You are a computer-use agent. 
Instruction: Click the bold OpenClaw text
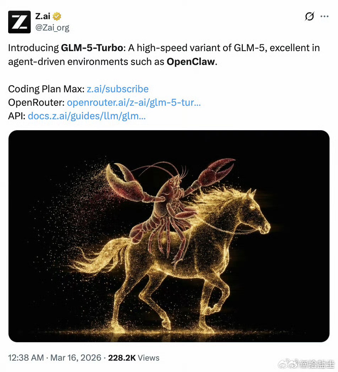[x=191, y=61]
